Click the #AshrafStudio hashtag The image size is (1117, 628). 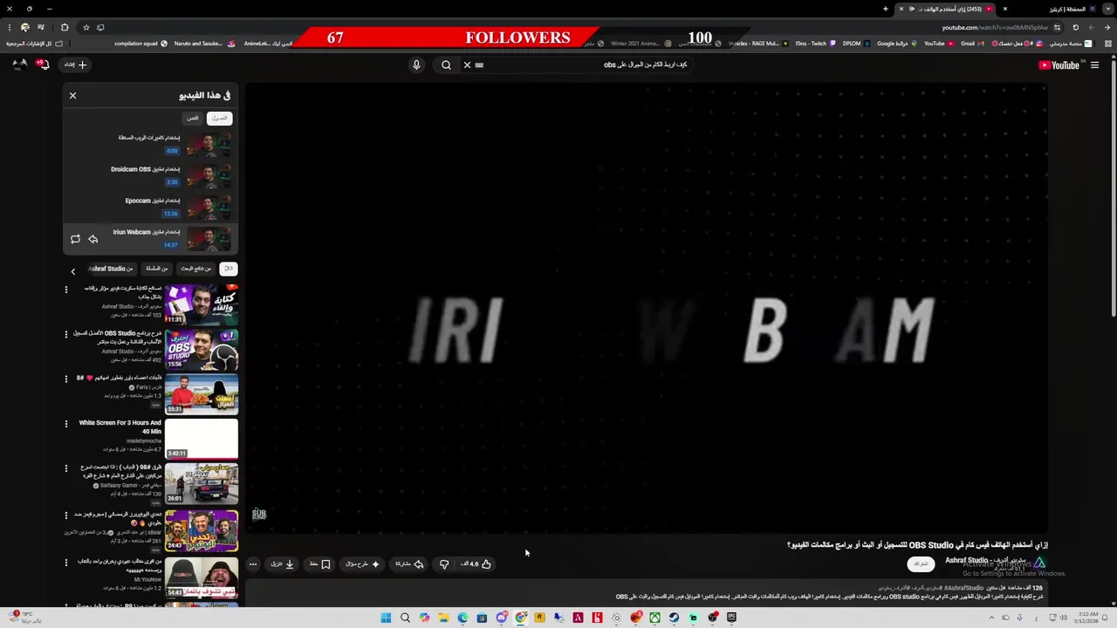(x=963, y=588)
